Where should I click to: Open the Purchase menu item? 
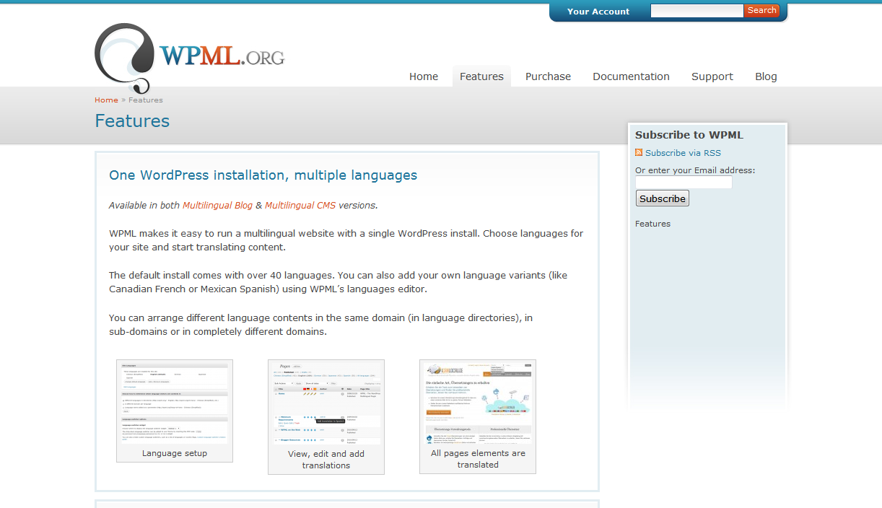(x=548, y=76)
